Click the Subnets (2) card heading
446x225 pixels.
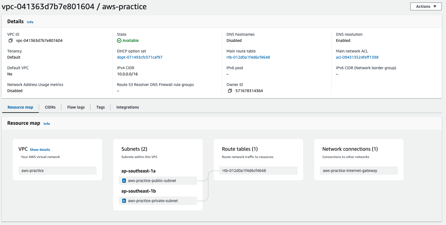[x=134, y=149]
